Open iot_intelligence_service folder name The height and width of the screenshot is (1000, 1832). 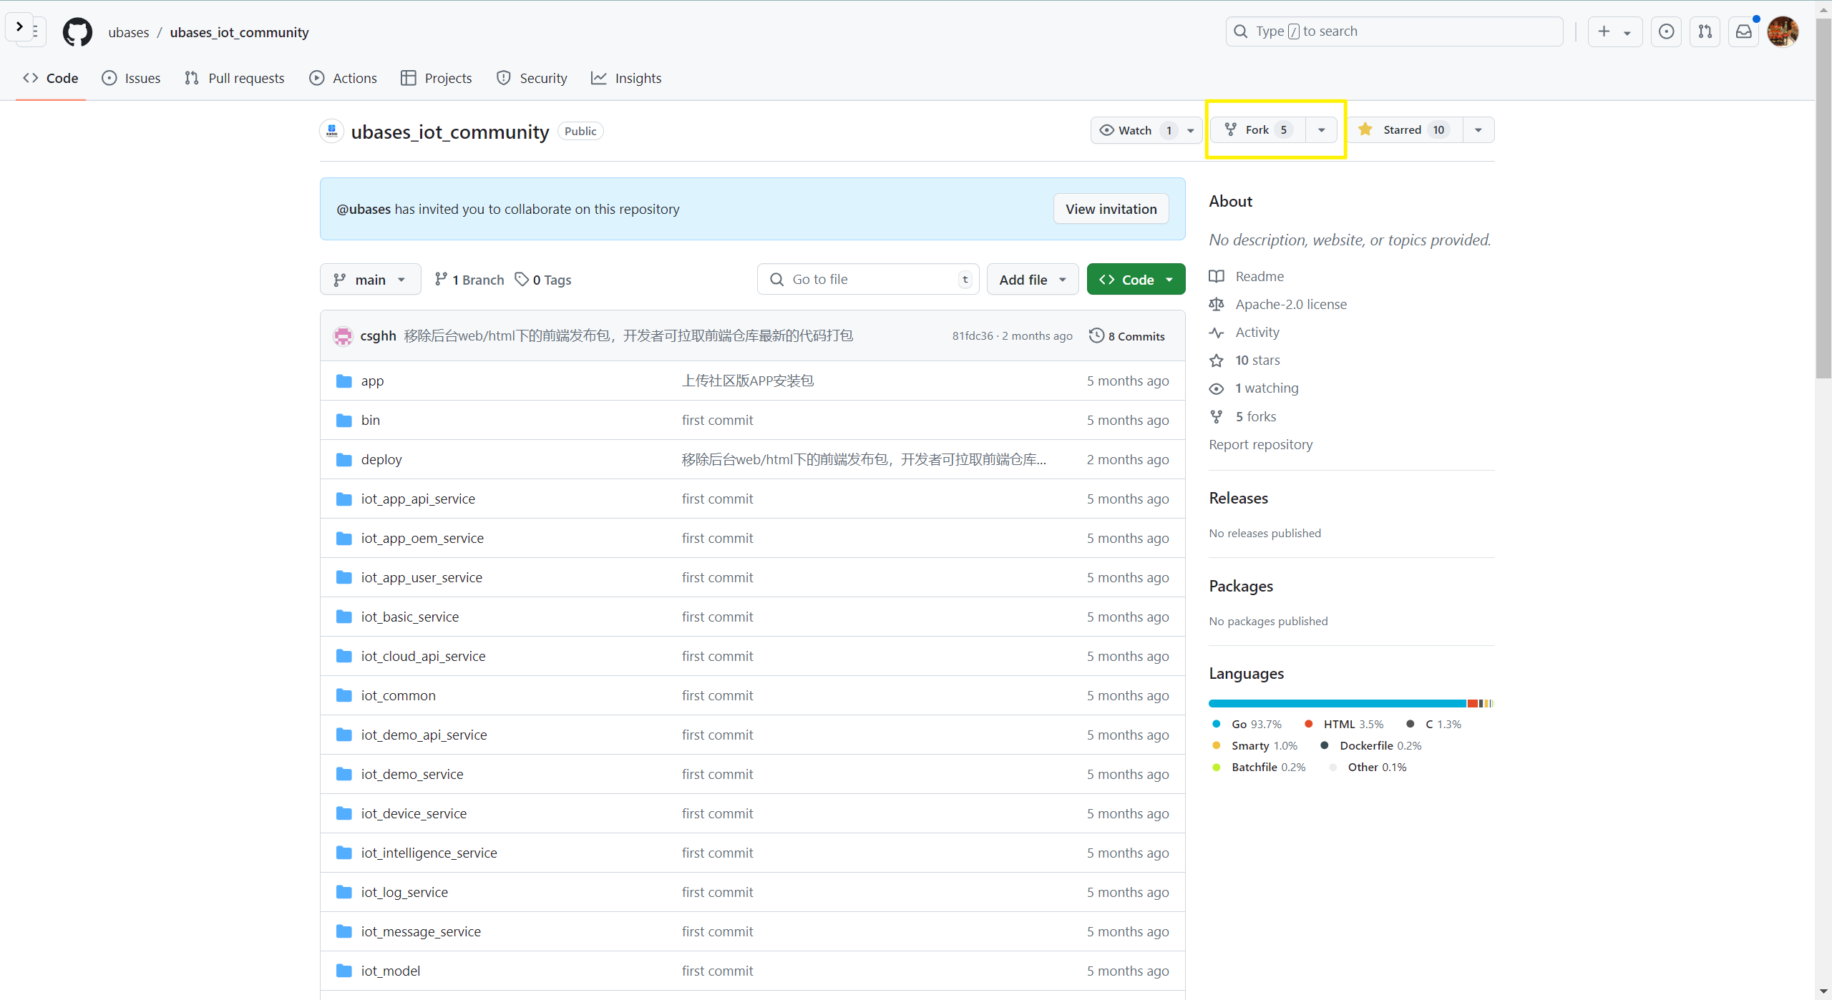click(x=429, y=853)
